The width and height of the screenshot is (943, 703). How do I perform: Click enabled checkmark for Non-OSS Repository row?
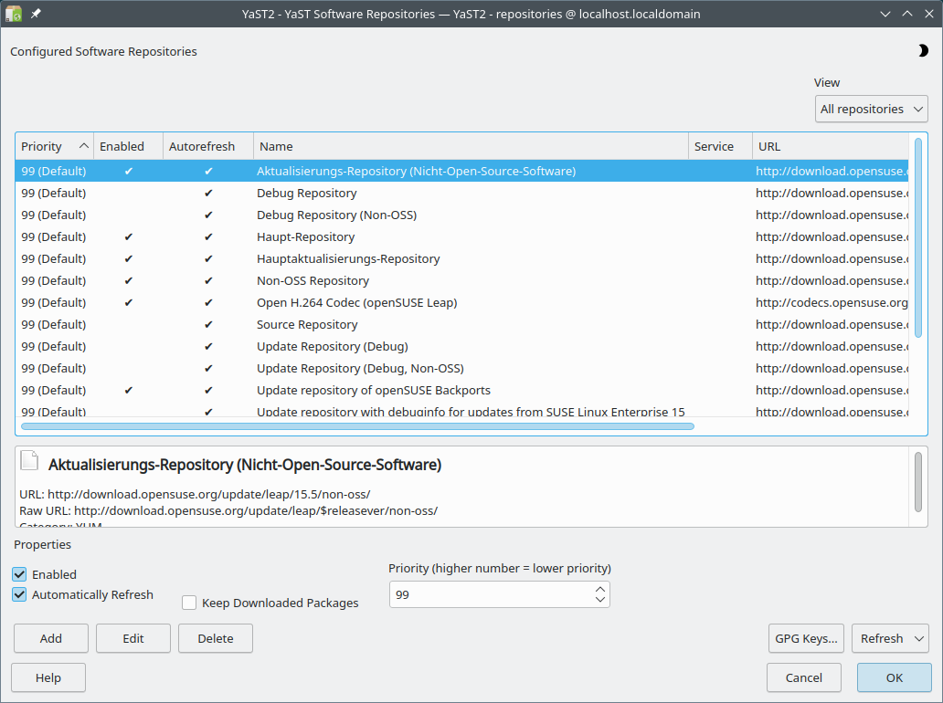pyautogui.click(x=128, y=280)
